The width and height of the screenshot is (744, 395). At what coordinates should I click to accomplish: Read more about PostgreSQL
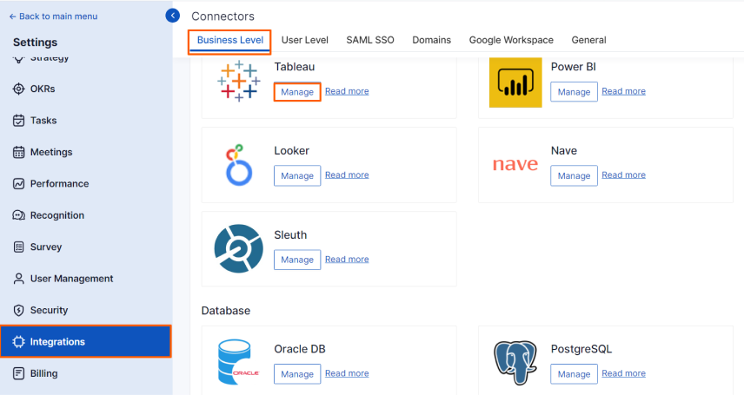pos(623,373)
